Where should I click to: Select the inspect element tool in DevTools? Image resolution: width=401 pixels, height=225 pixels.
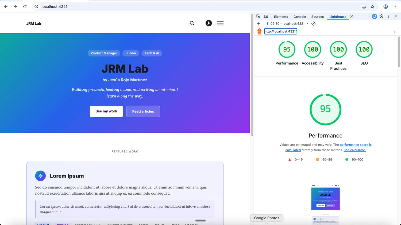258,16
